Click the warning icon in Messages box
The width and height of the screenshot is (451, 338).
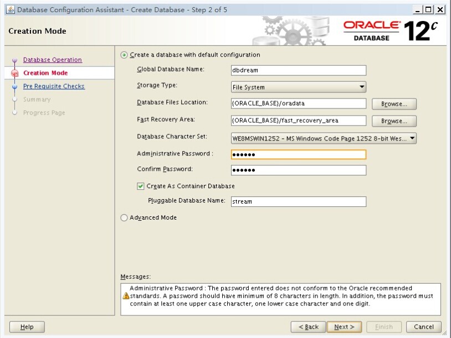click(x=126, y=296)
